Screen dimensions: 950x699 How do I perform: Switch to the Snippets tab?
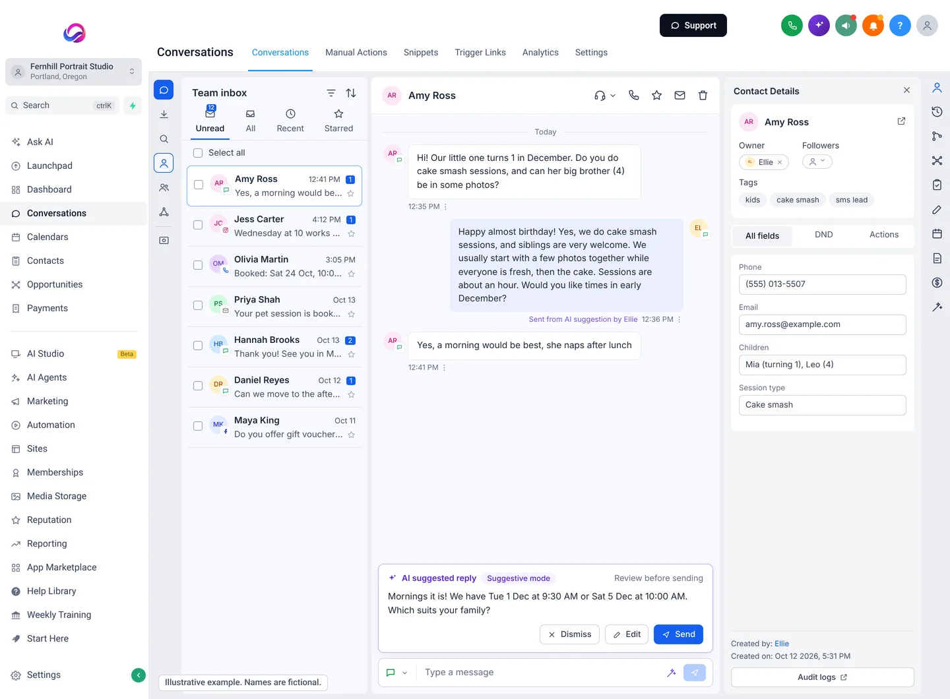pyautogui.click(x=421, y=52)
